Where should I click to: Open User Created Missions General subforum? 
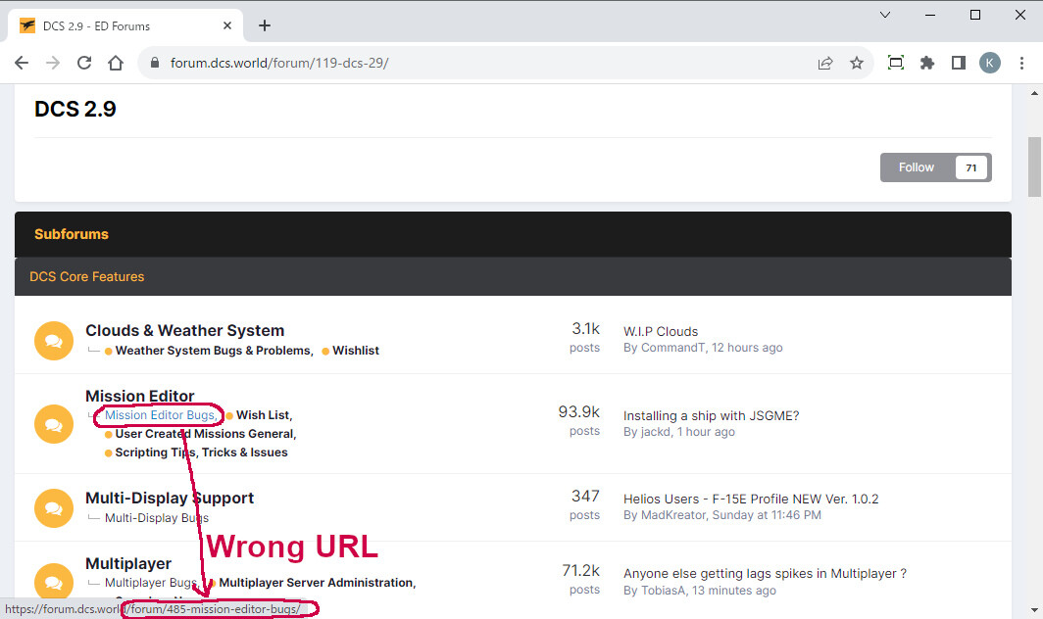(206, 434)
